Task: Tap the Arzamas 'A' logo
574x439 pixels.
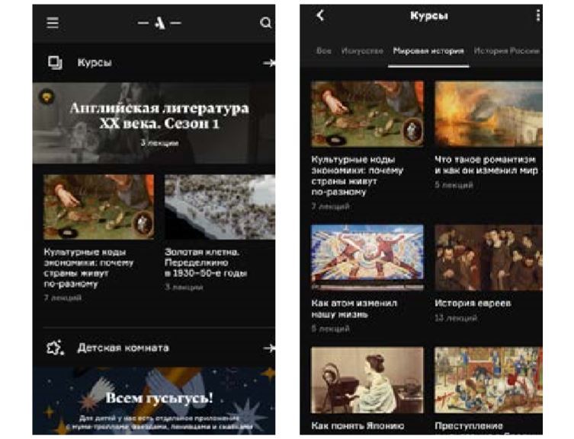Action: pyautogui.click(x=159, y=23)
